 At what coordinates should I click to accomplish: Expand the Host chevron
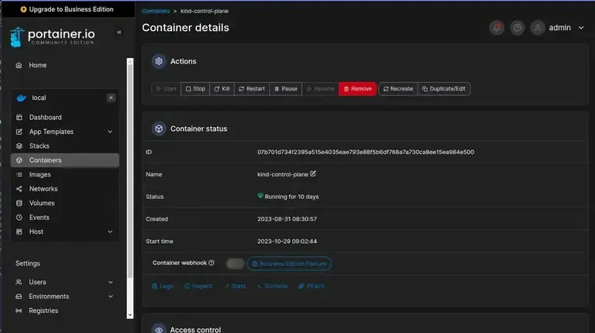pos(110,232)
